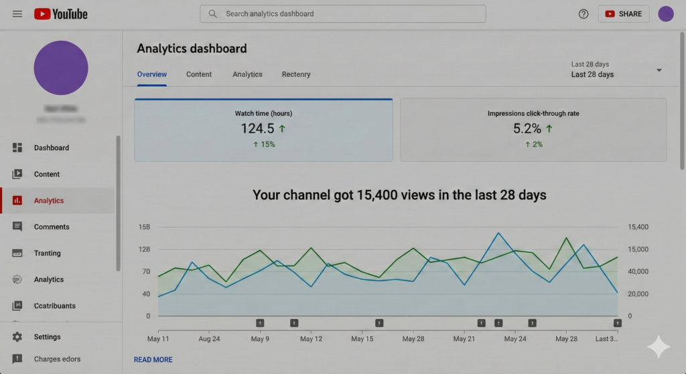The height and width of the screenshot is (374, 686).
Task: Switch to the Rectenry tab
Action: [x=296, y=74]
